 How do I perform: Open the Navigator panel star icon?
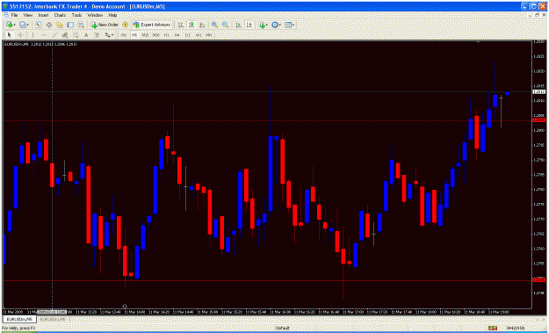[x=60, y=25]
